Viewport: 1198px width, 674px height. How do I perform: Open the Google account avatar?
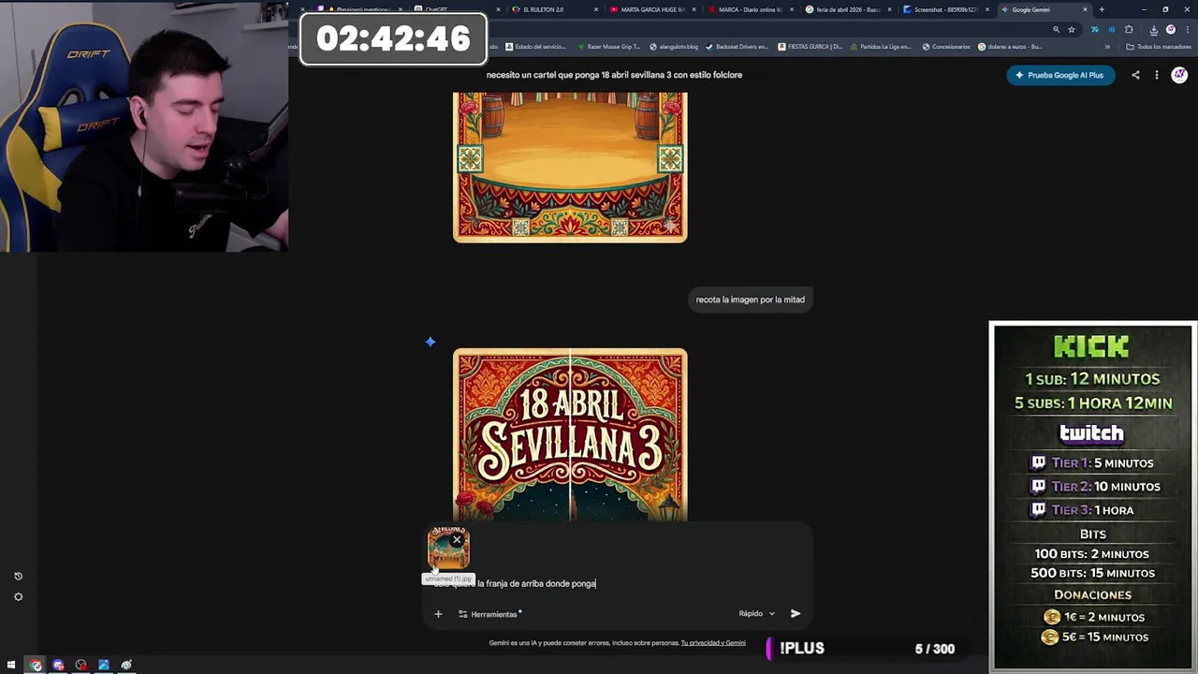pyautogui.click(x=1179, y=75)
